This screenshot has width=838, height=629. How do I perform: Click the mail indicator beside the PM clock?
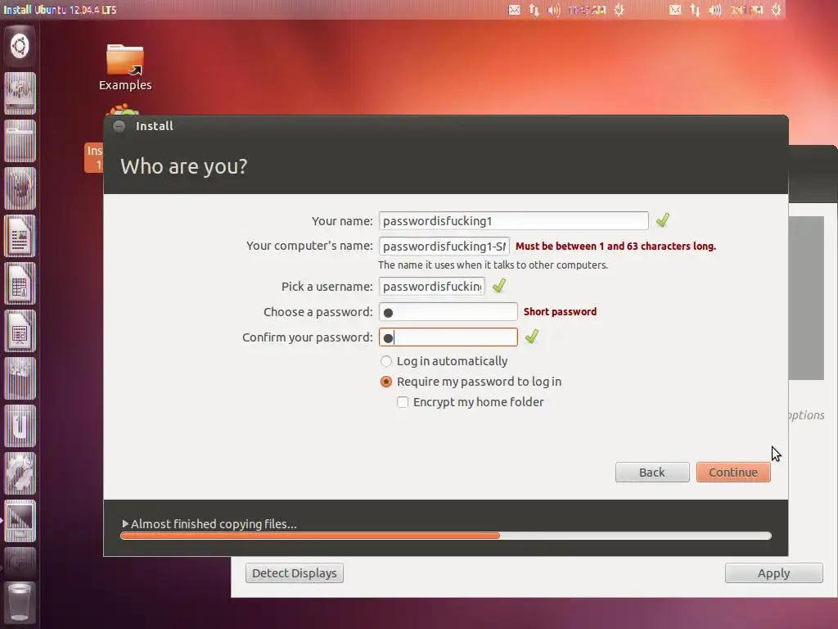coord(675,10)
